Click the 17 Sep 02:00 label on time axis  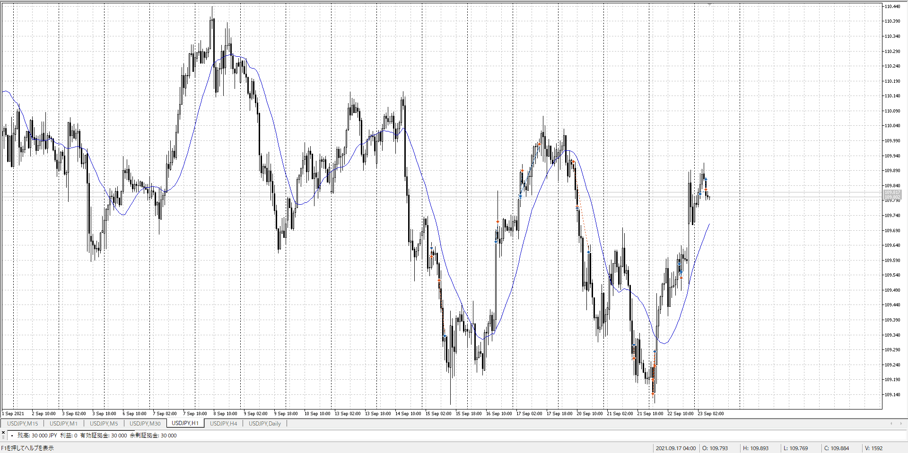pyautogui.click(x=529, y=414)
